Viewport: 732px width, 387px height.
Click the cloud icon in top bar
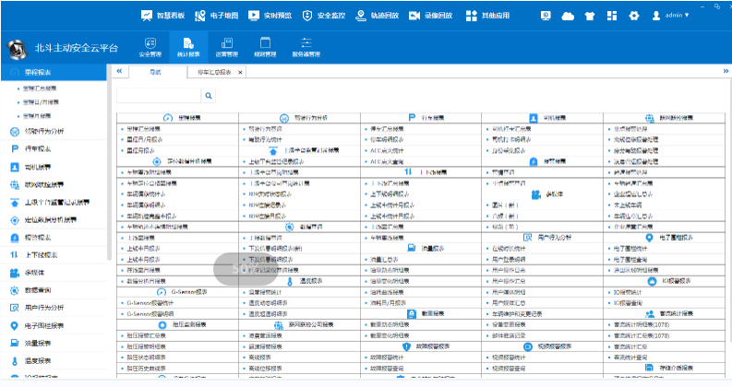coord(567,16)
